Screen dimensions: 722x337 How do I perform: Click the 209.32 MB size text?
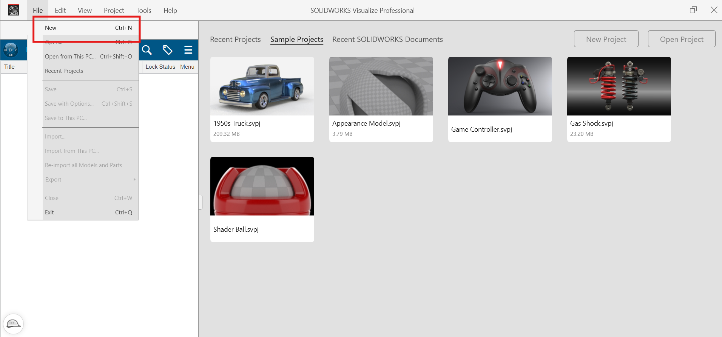227,134
